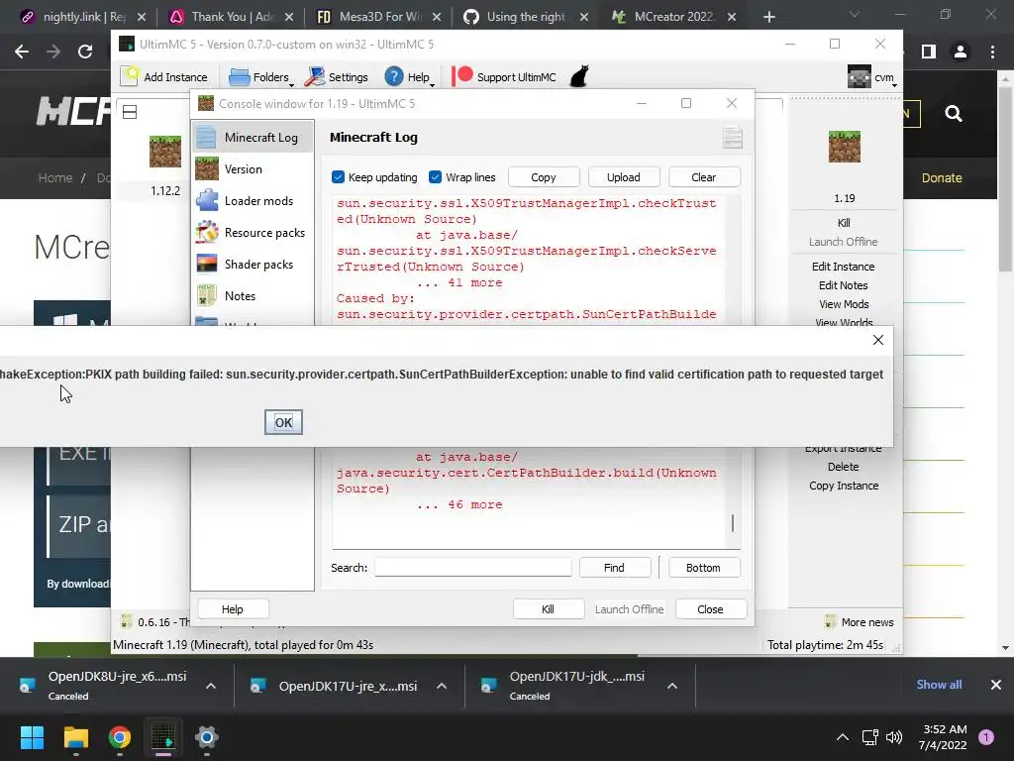Viewport: 1014px width, 761px height.
Task: Collapse the instance group toggle icon
Action: [x=130, y=112]
